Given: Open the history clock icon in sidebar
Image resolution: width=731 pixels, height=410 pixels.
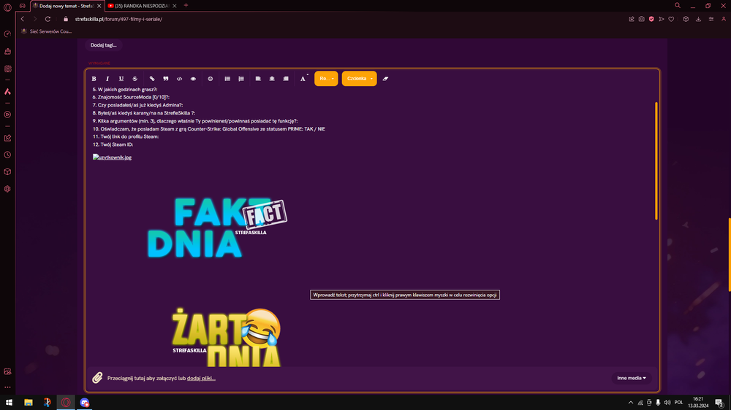Looking at the screenshot, I should pyautogui.click(x=7, y=155).
